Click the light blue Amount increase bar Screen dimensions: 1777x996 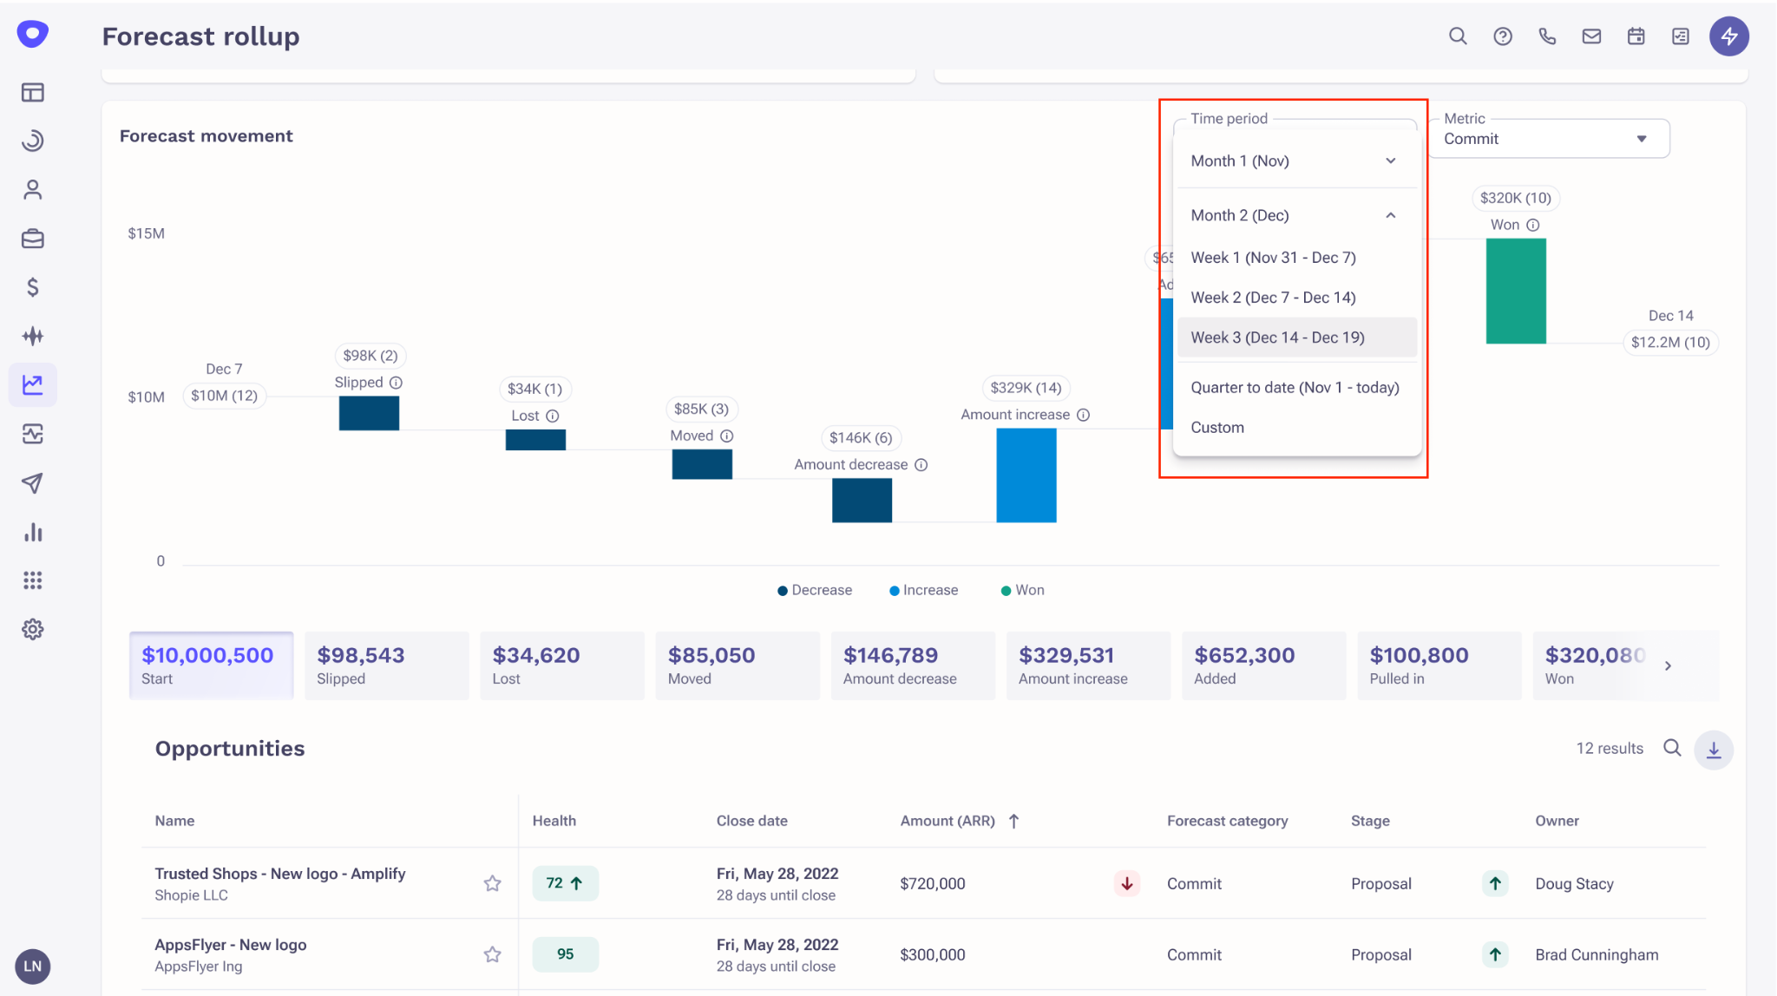pyautogui.click(x=1026, y=475)
